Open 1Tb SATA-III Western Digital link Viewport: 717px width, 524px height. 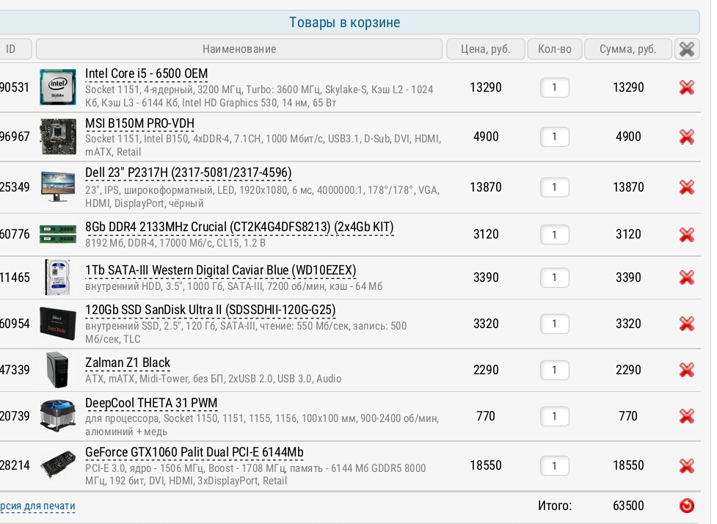pos(220,270)
